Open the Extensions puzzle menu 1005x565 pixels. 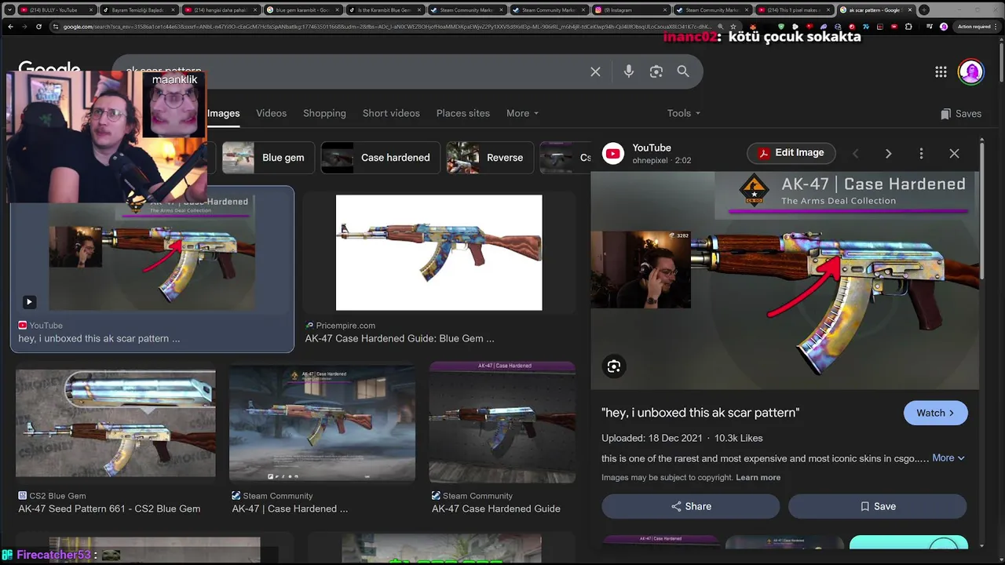(x=910, y=27)
